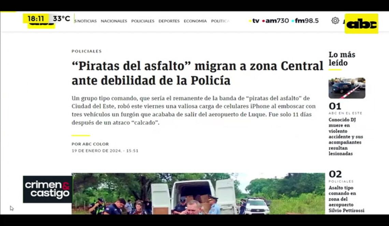Image resolution: width=389 pixels, height=226 pixels.
Task: Go to the Economía section
Action: pyautogui.click(x=195, y=21)
